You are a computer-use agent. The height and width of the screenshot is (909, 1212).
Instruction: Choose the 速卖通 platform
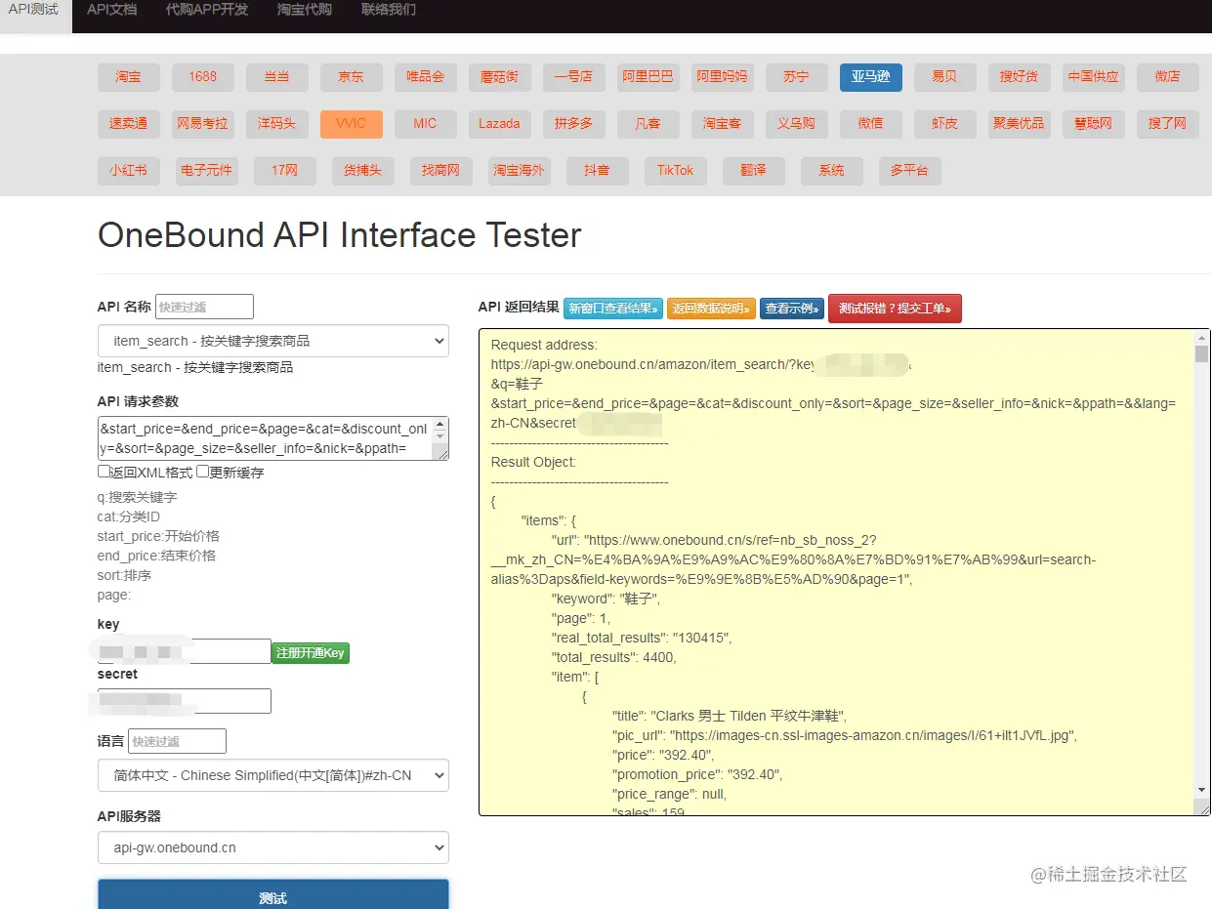pyautogui.click(x=129, y=124)
